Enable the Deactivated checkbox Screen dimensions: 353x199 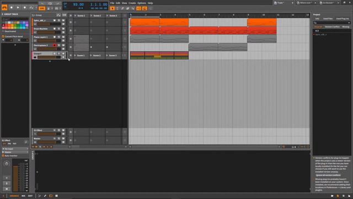[3, 32]
